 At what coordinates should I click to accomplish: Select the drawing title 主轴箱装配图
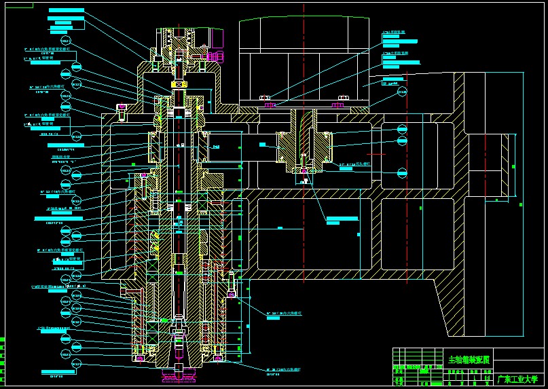point(469,360)
